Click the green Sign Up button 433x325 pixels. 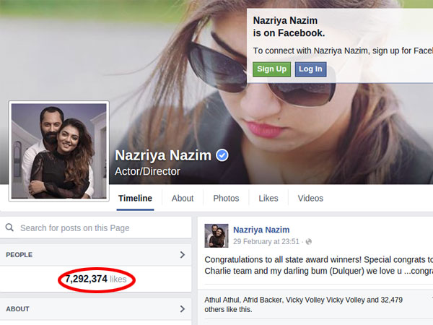point(271,69)
